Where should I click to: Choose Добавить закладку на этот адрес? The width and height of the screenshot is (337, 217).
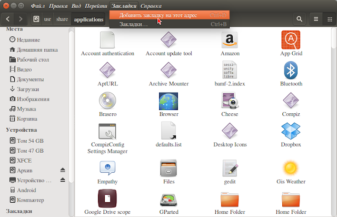click(x=170, y=15)
